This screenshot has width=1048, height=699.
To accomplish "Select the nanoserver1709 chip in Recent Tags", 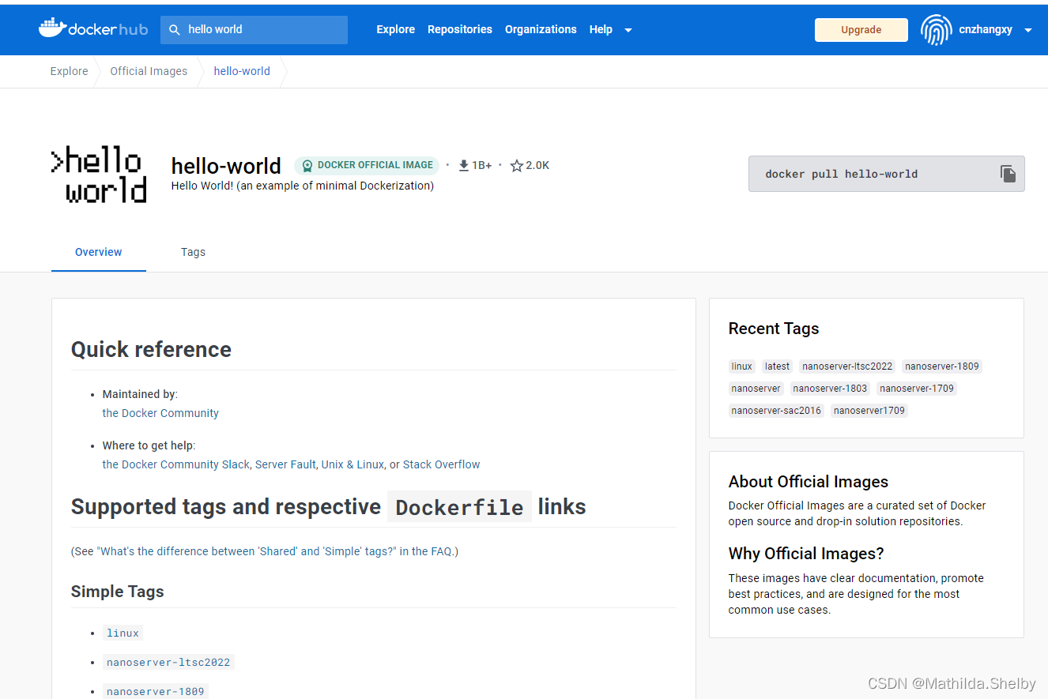I will pyautogui.click(x=869, y=411).
